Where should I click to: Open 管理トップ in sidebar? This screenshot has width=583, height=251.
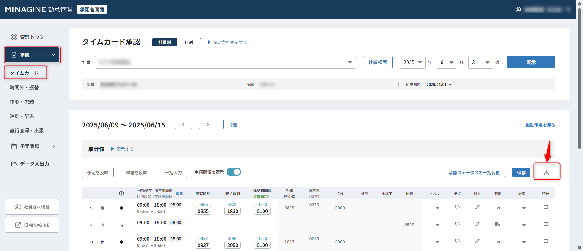[28, 37]
